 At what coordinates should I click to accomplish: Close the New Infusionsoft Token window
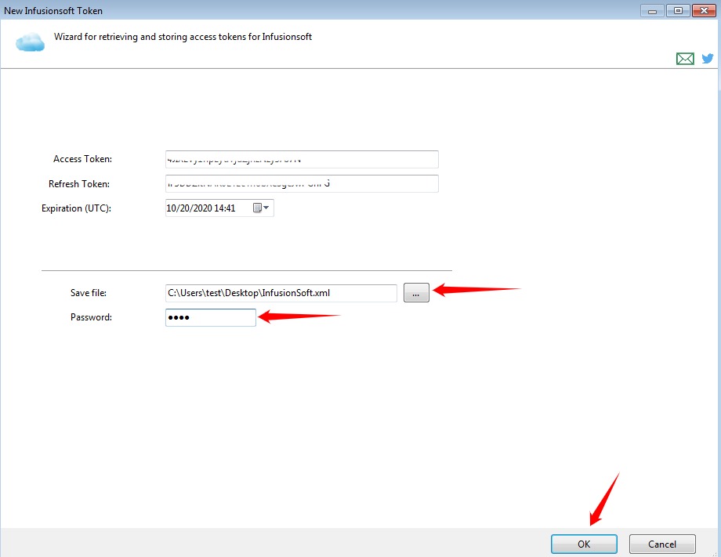coord(704,10)
